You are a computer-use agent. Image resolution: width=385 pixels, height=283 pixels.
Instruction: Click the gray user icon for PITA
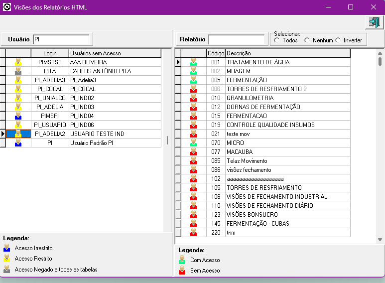point(18,71)
